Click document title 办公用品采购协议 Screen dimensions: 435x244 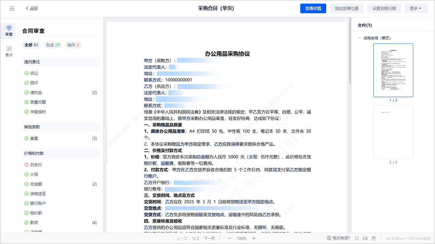(227, 54)
